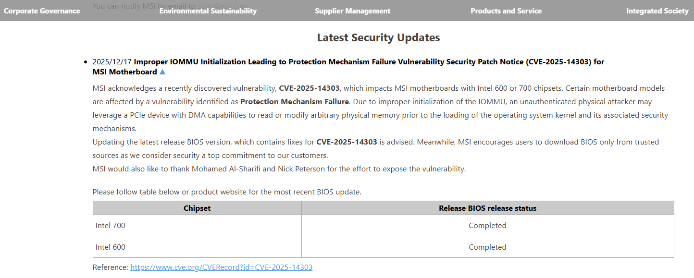Collapse the security notice using blue triangle

pyautogui.click(x=162, y=72)
